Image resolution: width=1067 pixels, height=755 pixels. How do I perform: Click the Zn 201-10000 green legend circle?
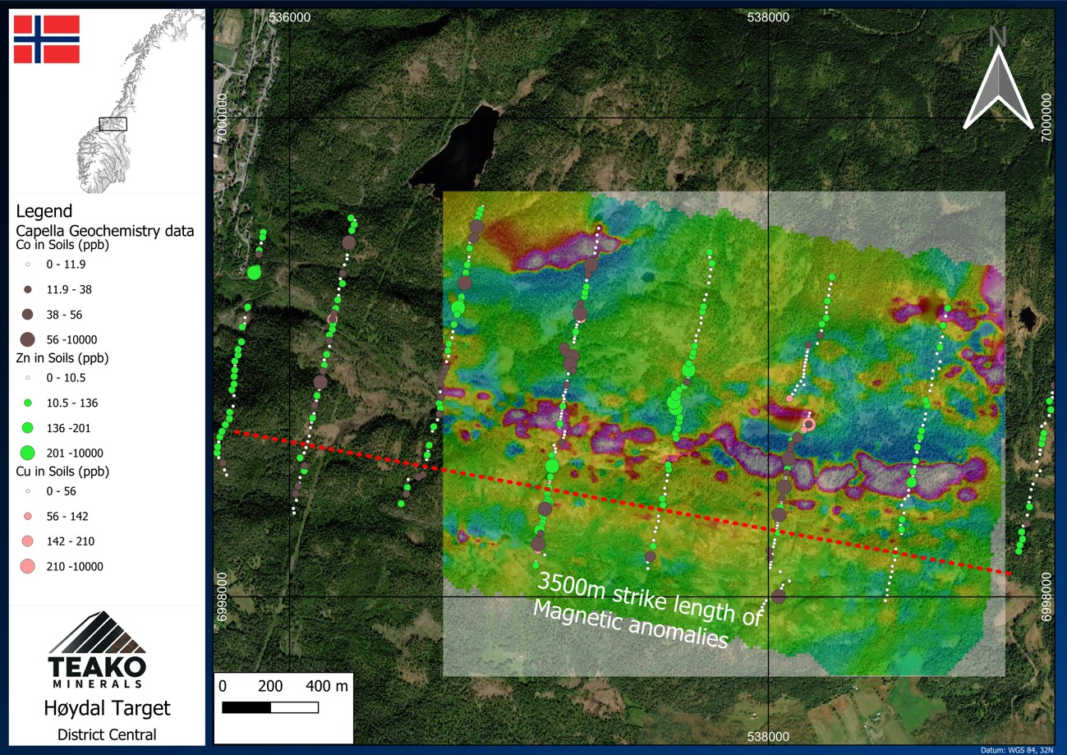click(27, 452)
